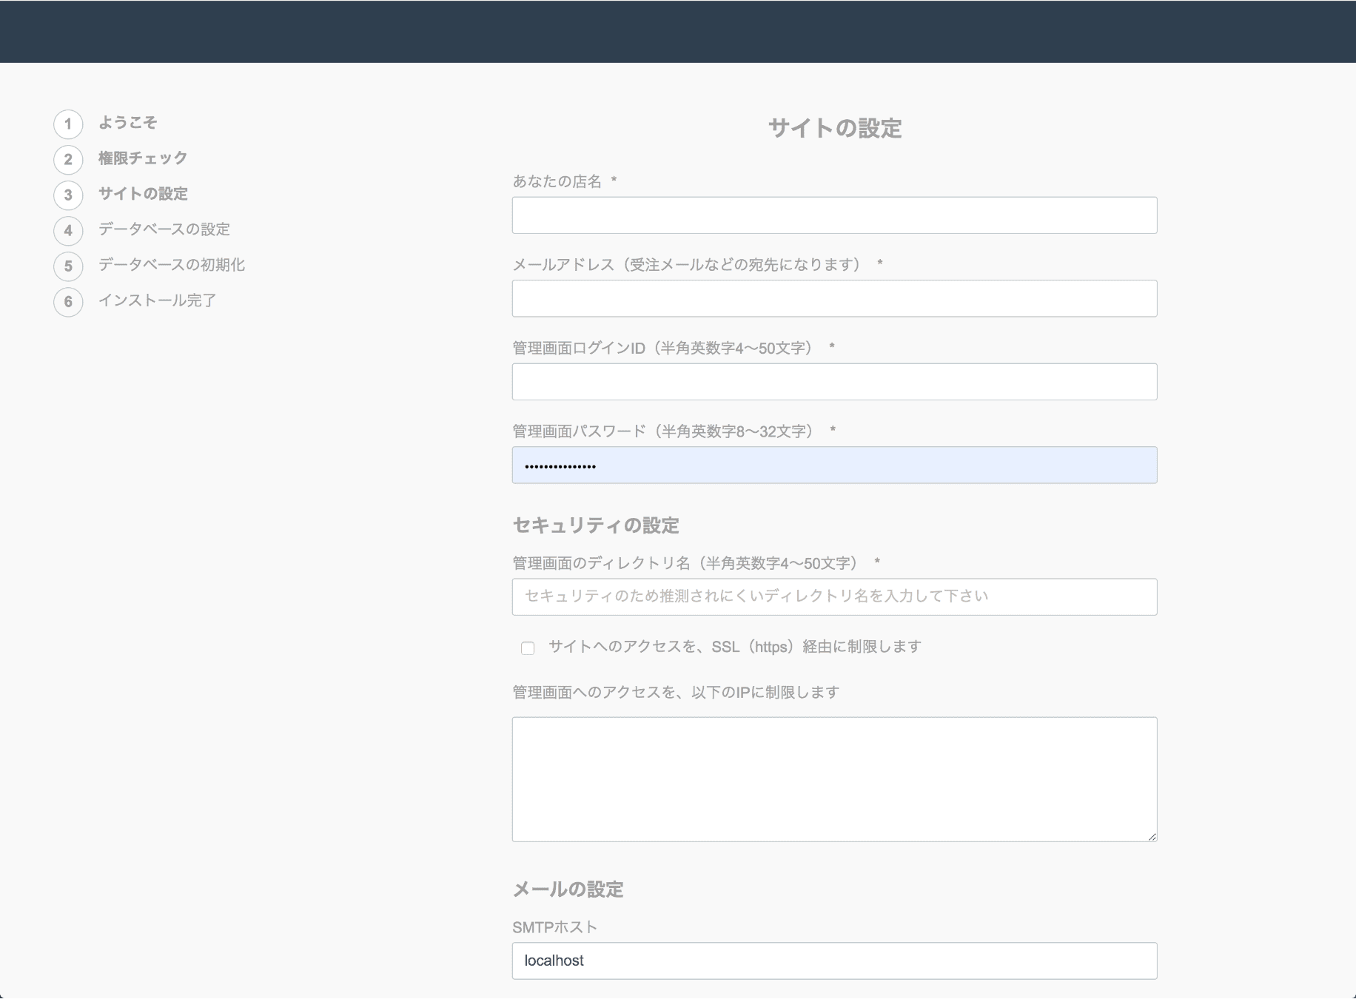
Task: Click step 1 circle icon for ようこそ
Action: point(68,124)
